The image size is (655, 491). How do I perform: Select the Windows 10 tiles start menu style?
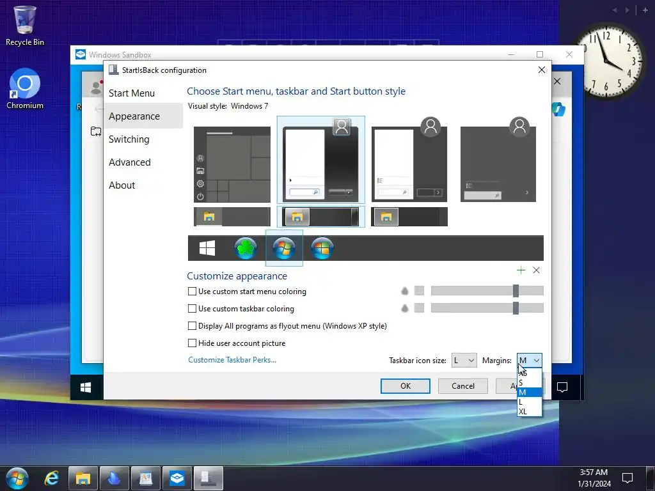click(x=232, y=164)
